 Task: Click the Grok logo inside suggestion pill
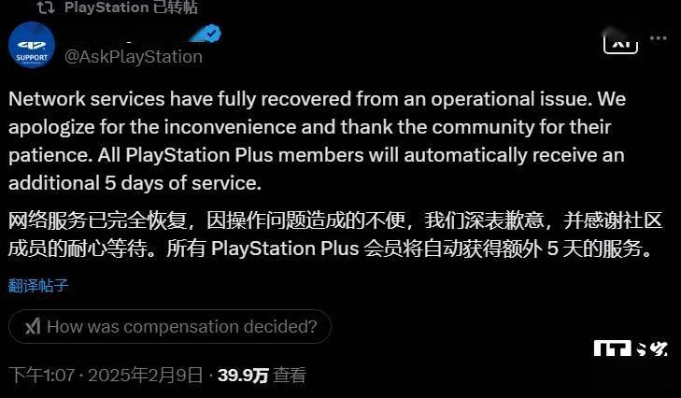pos(33,326)
